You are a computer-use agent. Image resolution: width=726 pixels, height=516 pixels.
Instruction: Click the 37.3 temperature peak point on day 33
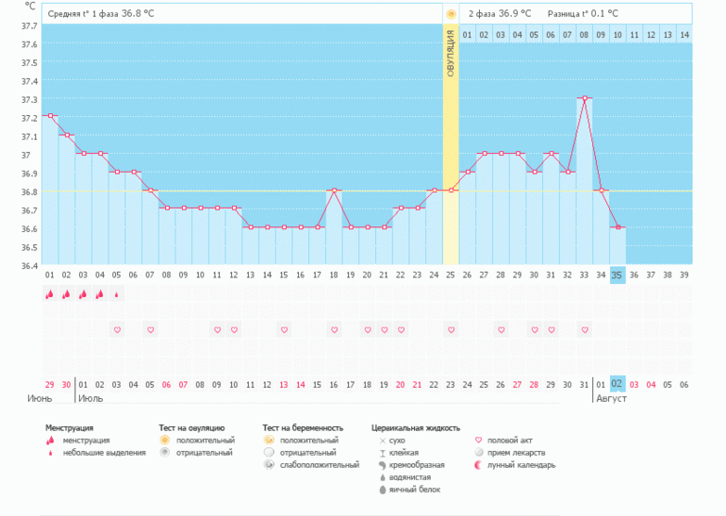coord(585,98)
